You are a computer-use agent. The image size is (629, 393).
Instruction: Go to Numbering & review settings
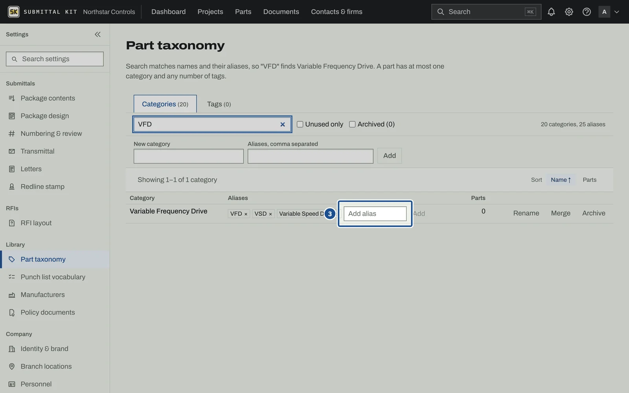55,134
